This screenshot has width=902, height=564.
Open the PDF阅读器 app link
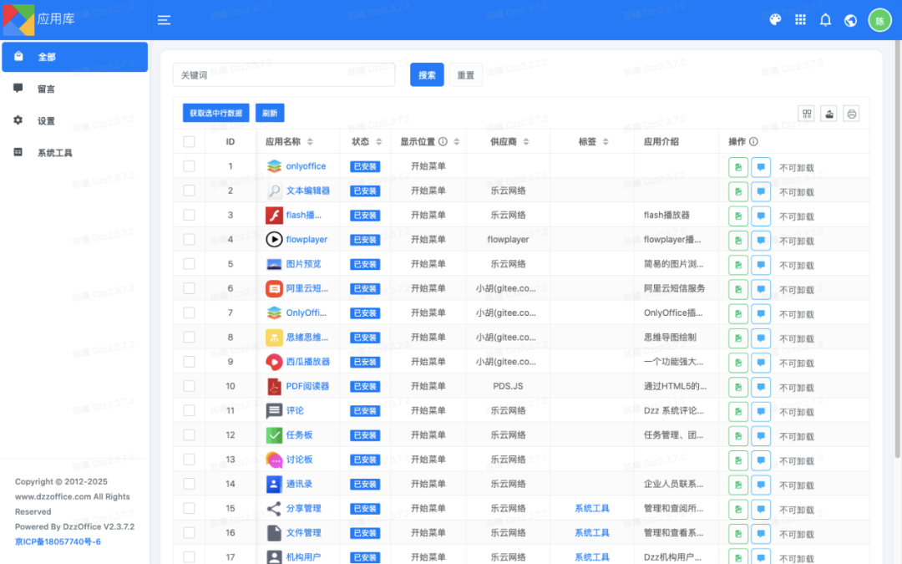307,386
